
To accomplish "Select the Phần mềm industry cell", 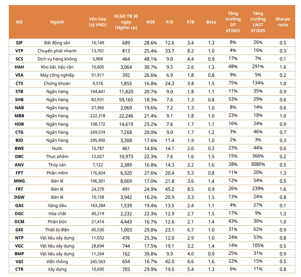I will [x=57, y=173].
